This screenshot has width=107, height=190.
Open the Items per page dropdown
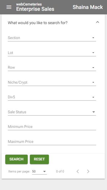tap(40, 171)
